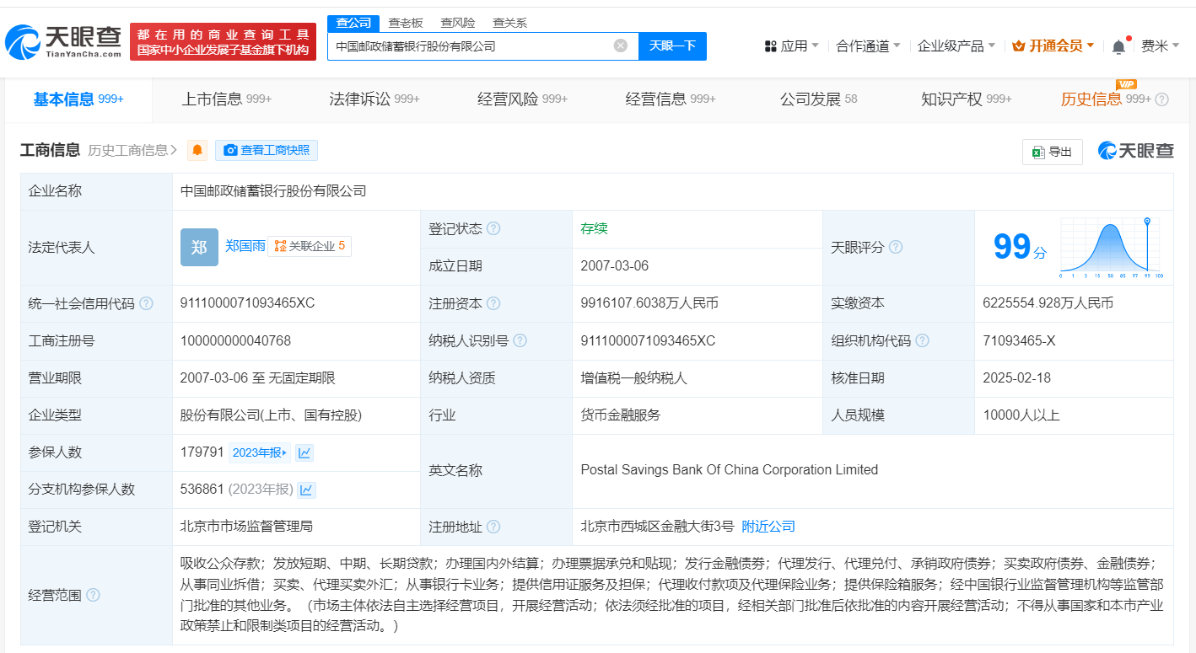Click 组织机构代码 value 71093465-X
Screen dimensions: 1196x653
pyautogui.click(x=1019, y=341)
